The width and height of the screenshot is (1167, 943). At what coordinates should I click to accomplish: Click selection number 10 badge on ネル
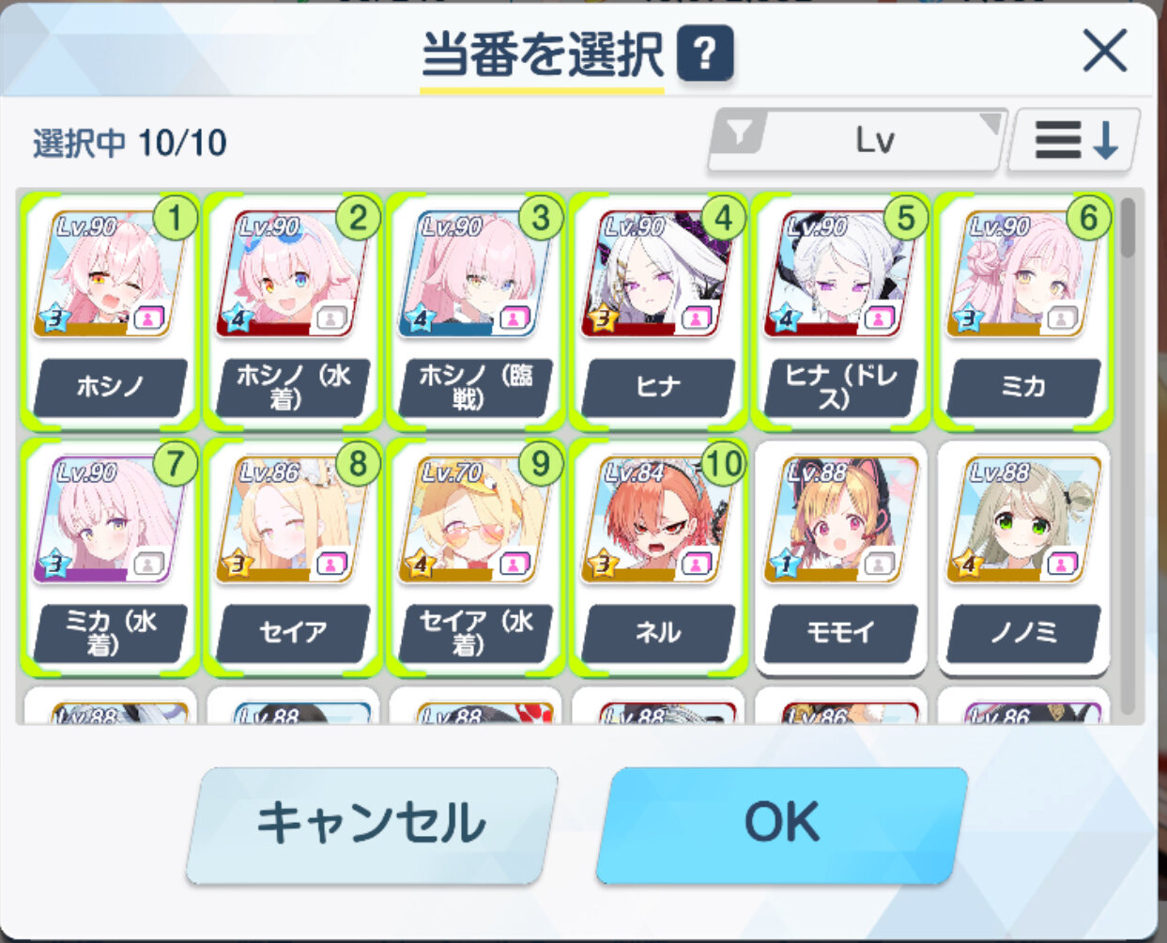tap(723, 463)
